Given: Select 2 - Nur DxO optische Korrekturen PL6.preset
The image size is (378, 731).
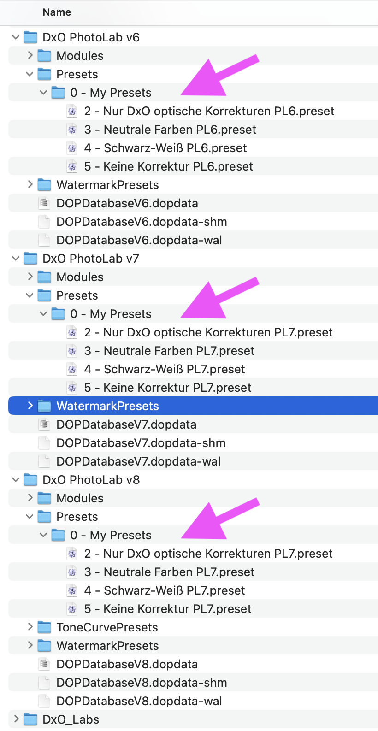Looking at the screenshot, I should click(209, 111).
